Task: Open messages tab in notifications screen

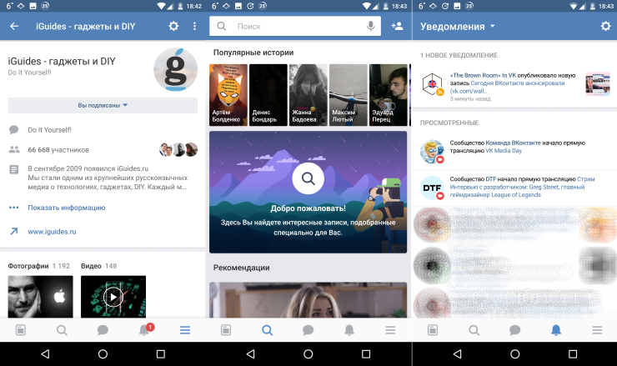Action: [514, 330]
